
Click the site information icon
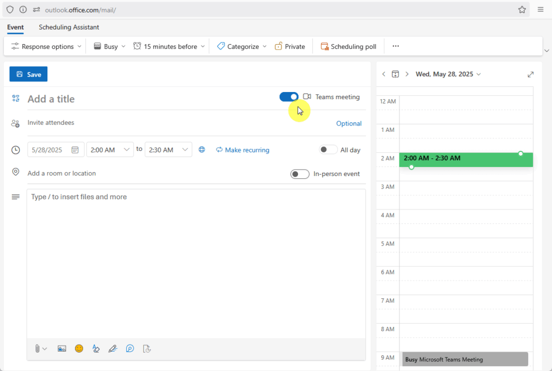coord(23,10)
